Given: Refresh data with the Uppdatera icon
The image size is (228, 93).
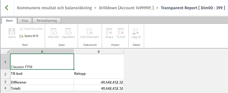Looking at the screenshot, I should [68, 31].
